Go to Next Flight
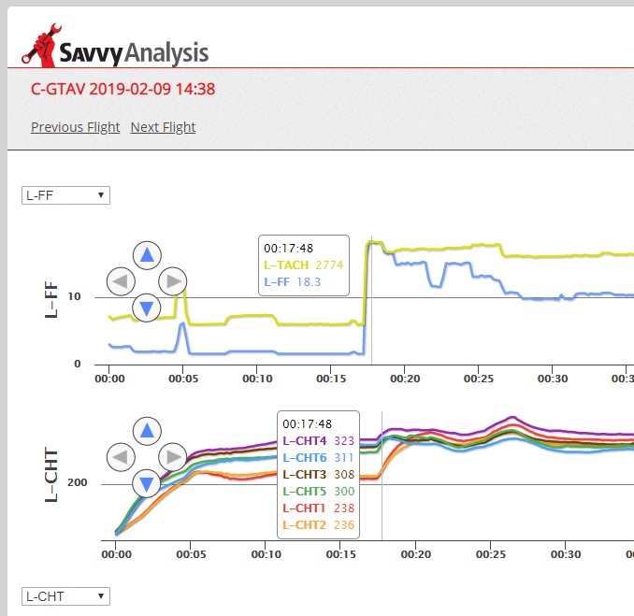This screenshot has width=634, height=616. coord(163,127)
